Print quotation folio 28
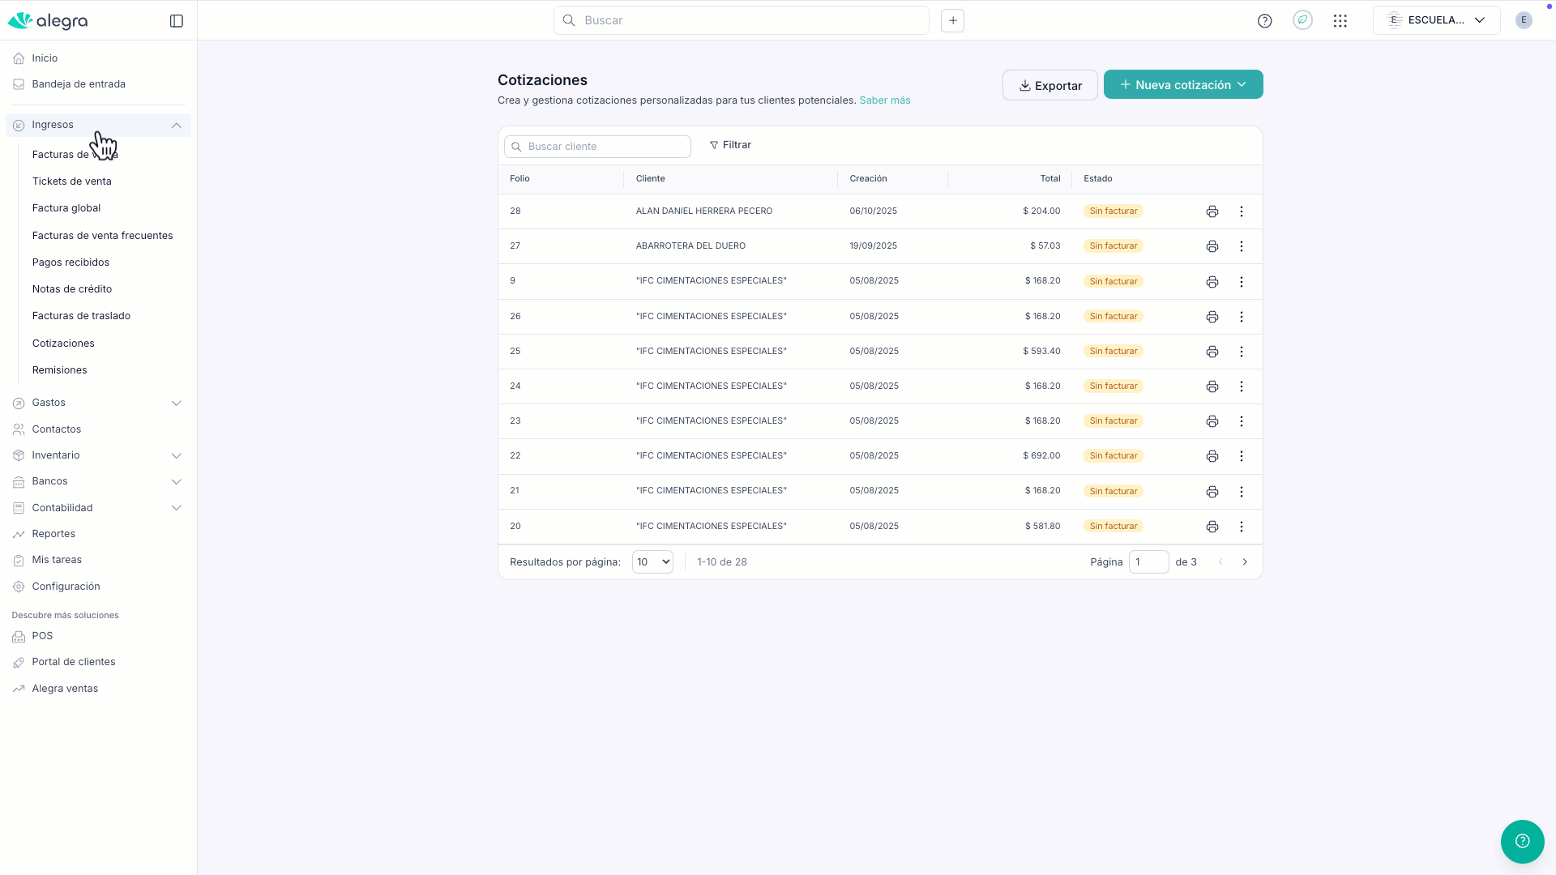 (x=1212, y=211)
